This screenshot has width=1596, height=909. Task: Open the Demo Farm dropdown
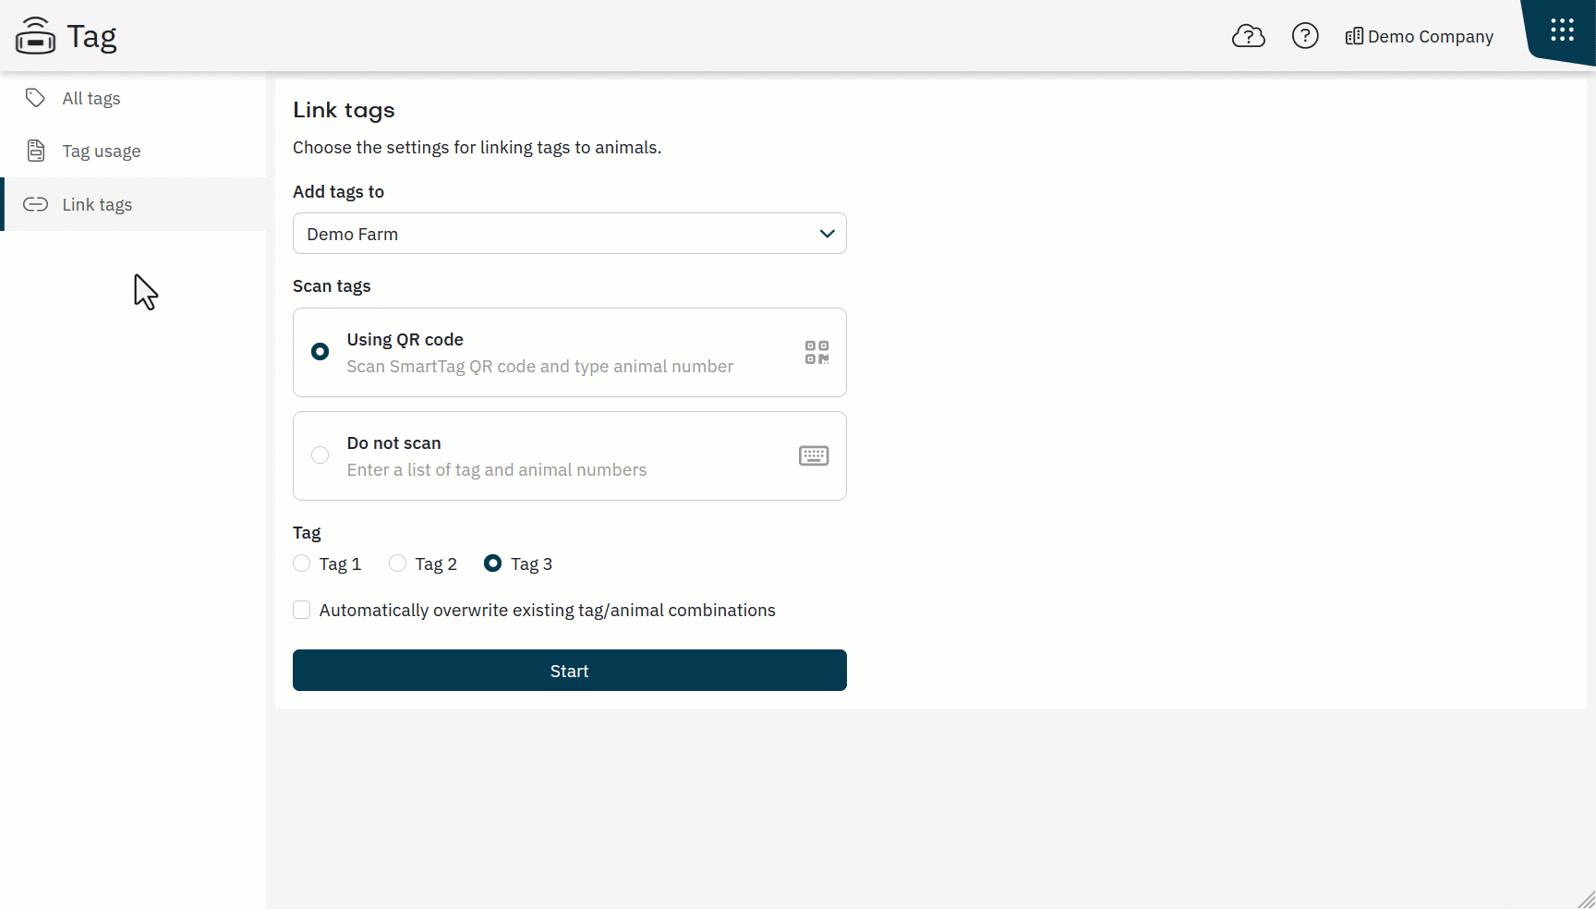click(x=570, y=234)
